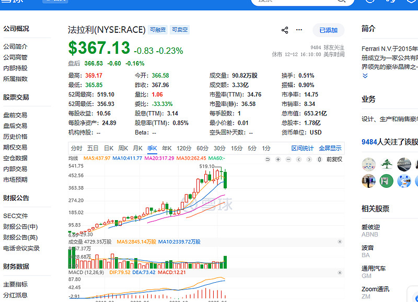Viewport: 418px width, 302px height.
Task: Click the share icon beside the stock title
Action: (285, 30)
